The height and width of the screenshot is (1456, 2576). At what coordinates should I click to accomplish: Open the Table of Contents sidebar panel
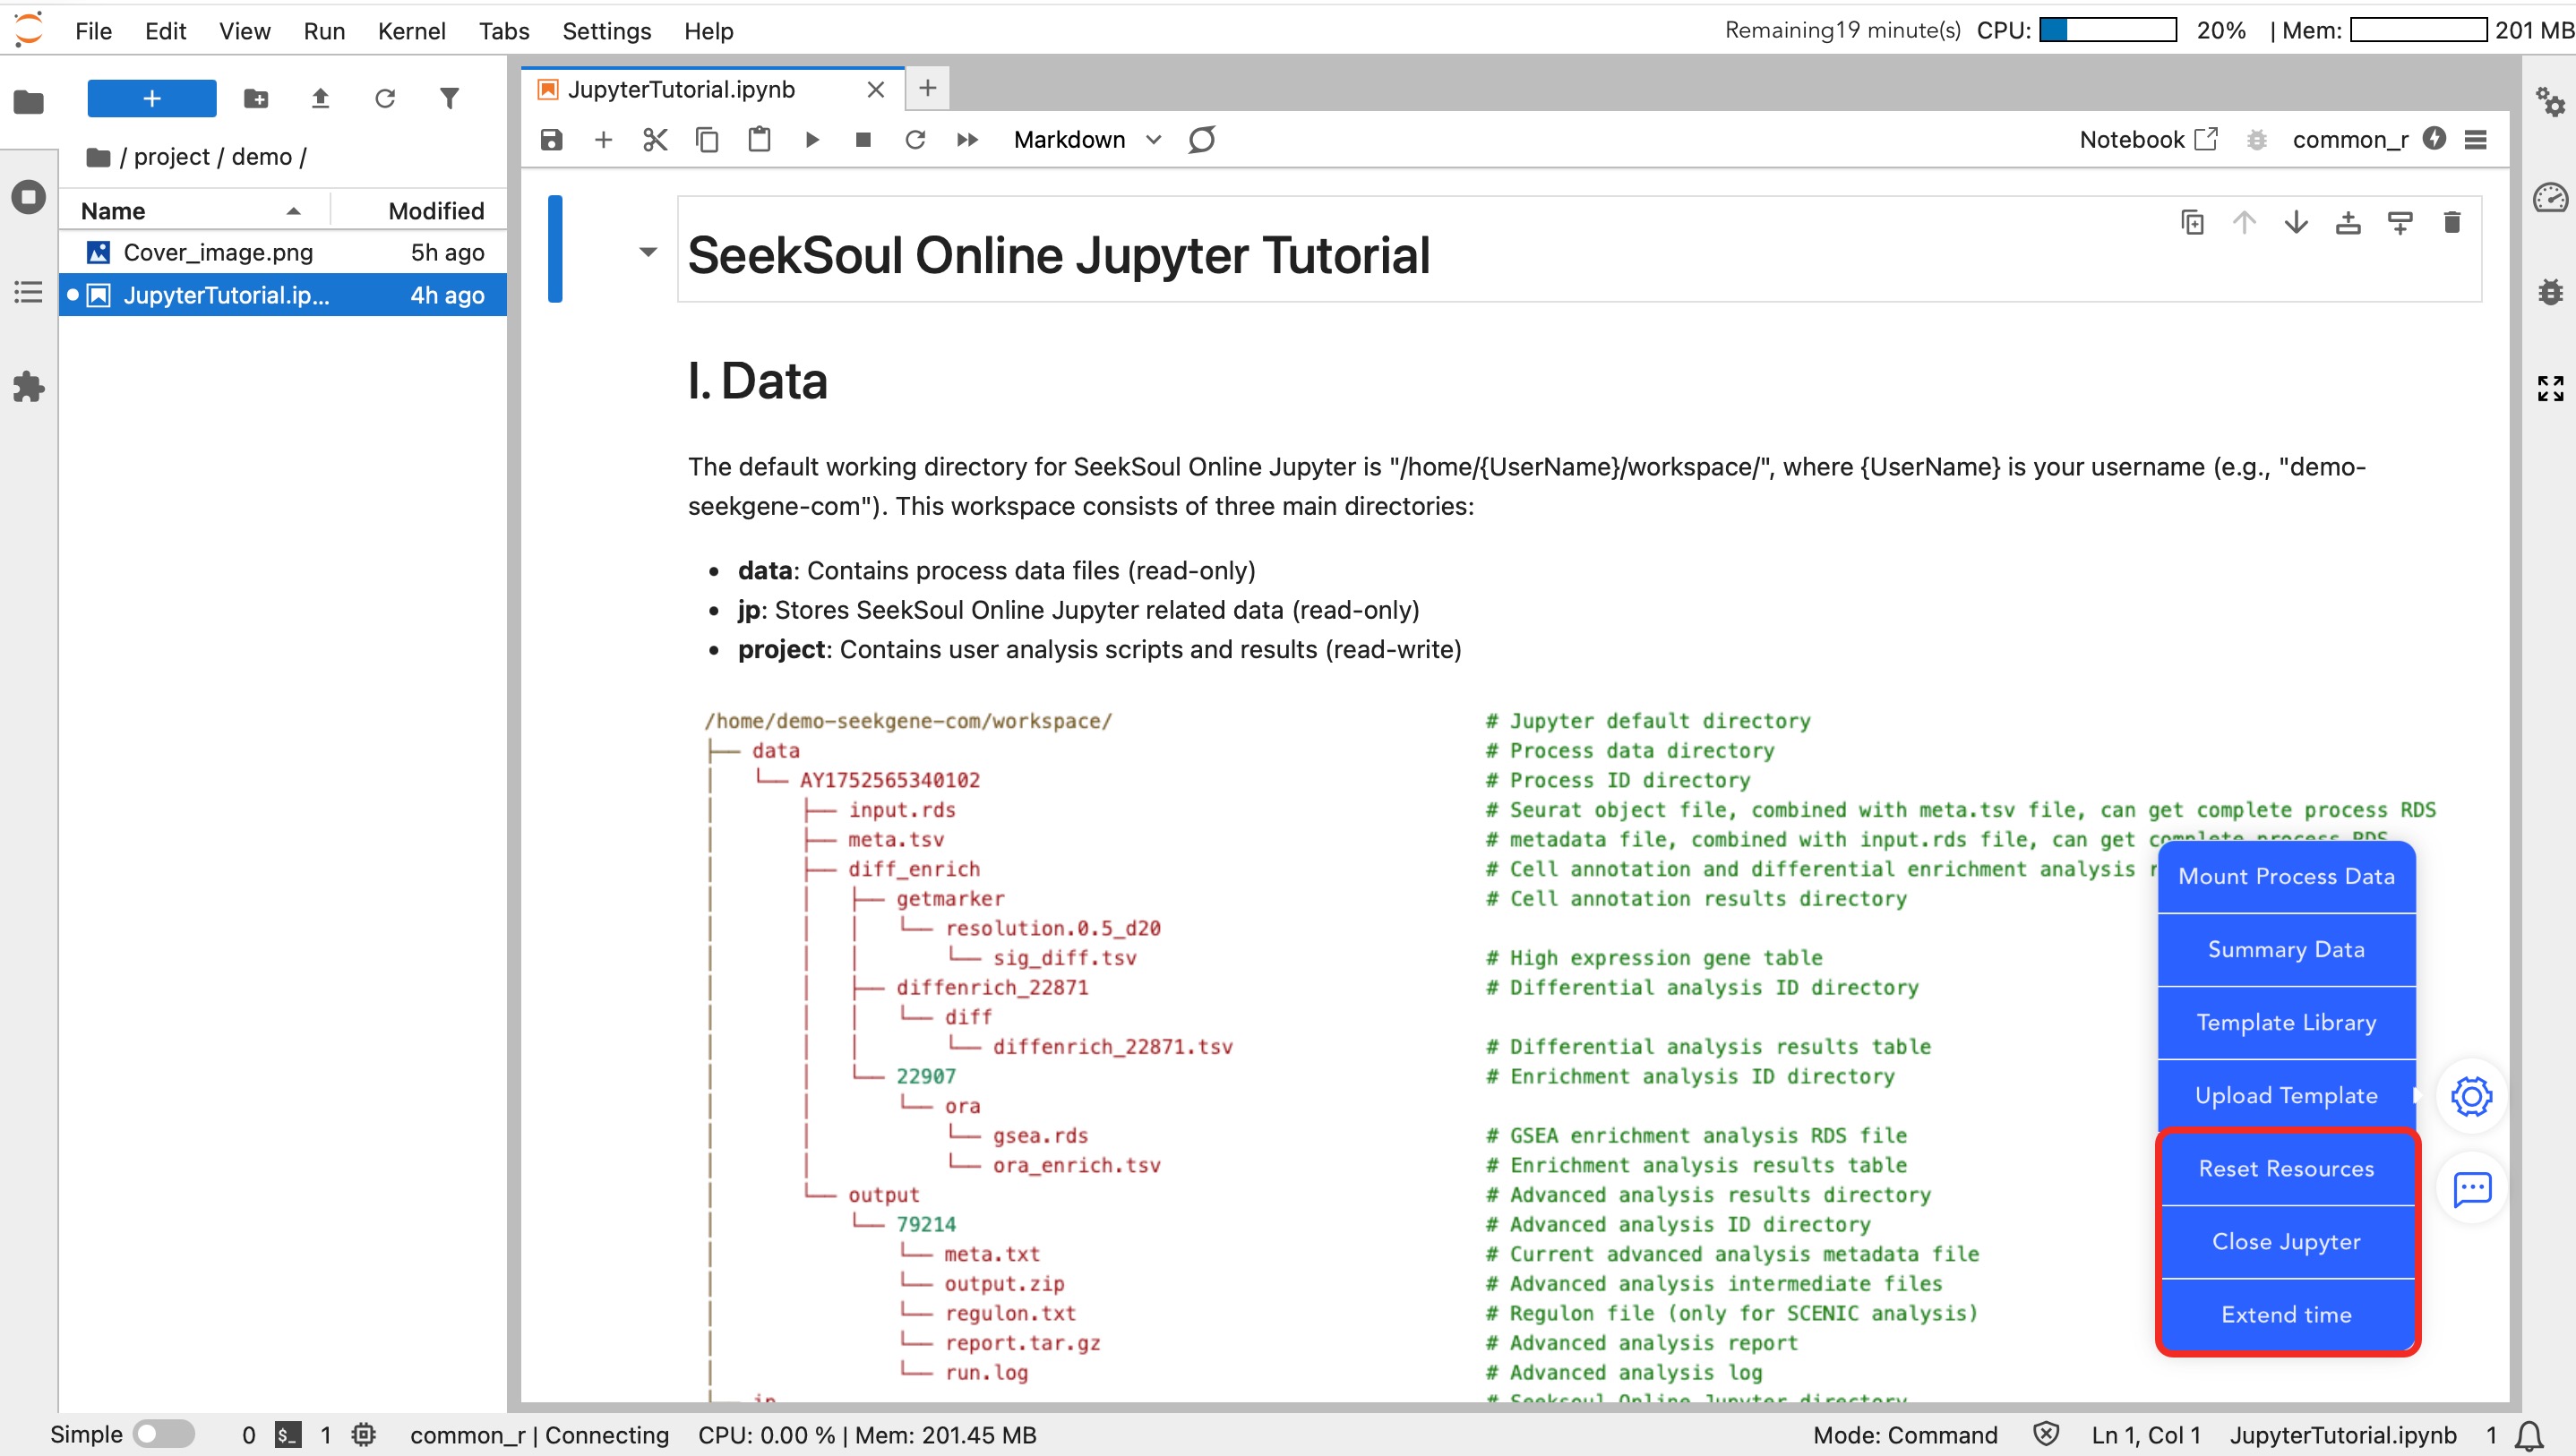28,292
